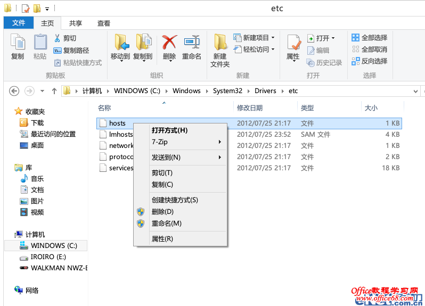Viewport: 425px width, 306px height.
Task: Switch to the Share (共享) tab
Action: (75, 23)
